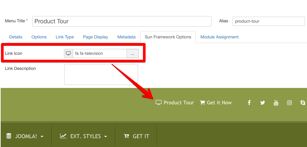Expand the EXT. STYLES dropdown arrow

(x=105, y=136)
